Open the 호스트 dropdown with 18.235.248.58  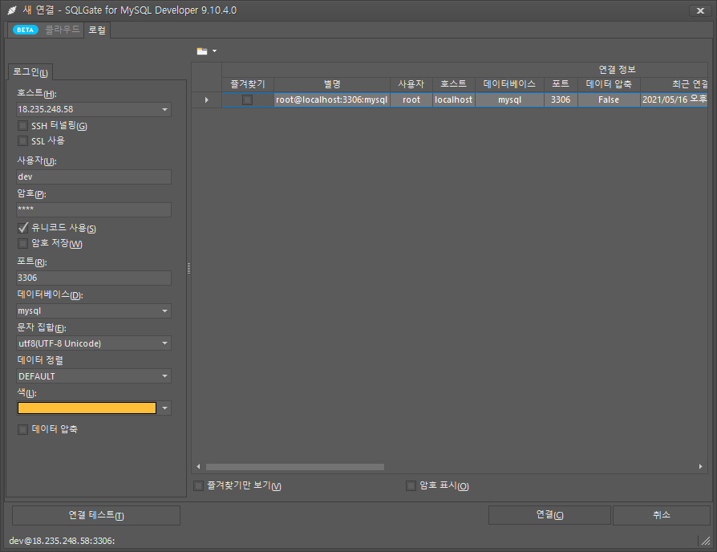tap(164, 110)
